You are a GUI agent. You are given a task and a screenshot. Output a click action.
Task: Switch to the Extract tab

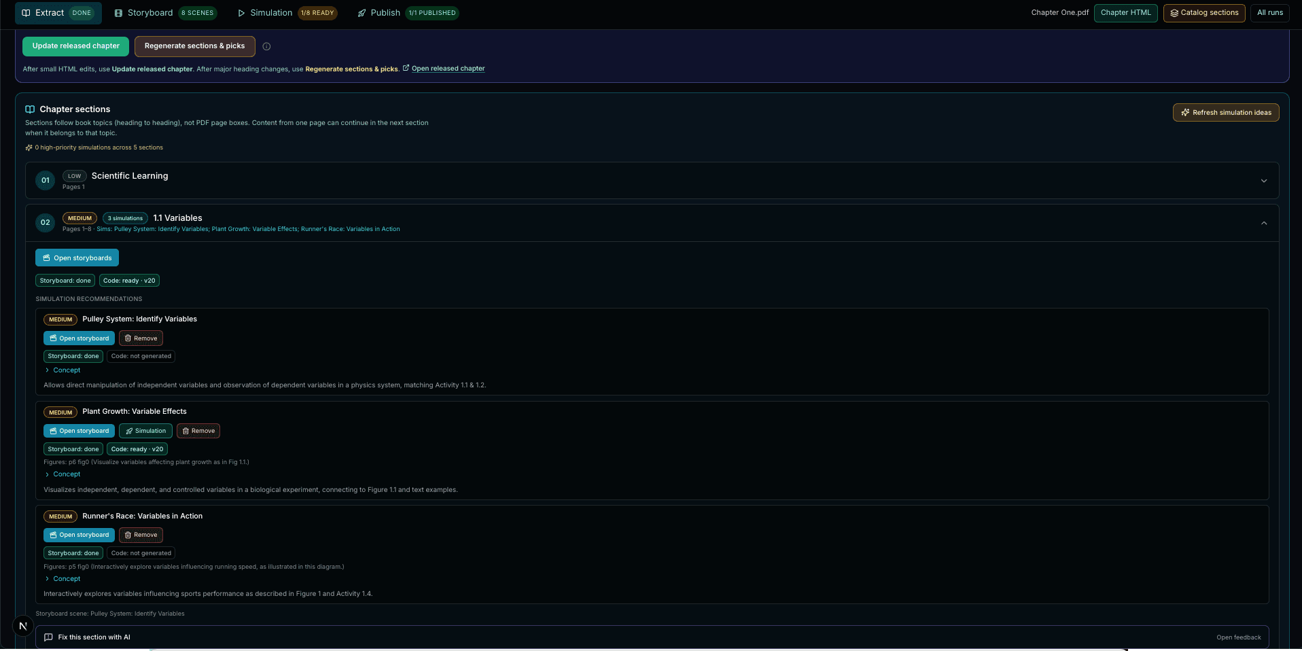point(58,13)
